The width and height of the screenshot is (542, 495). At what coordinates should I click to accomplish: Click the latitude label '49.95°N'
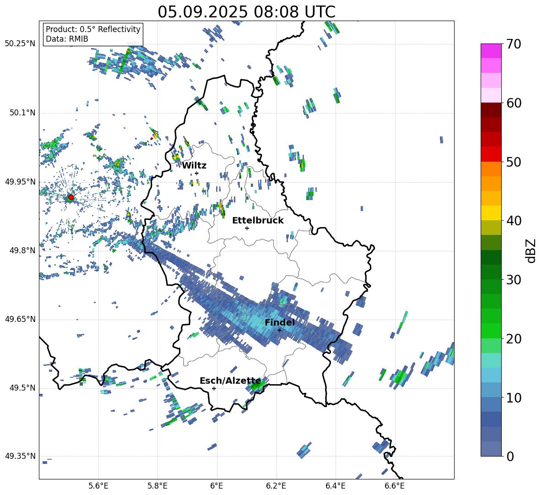(20, 182)
